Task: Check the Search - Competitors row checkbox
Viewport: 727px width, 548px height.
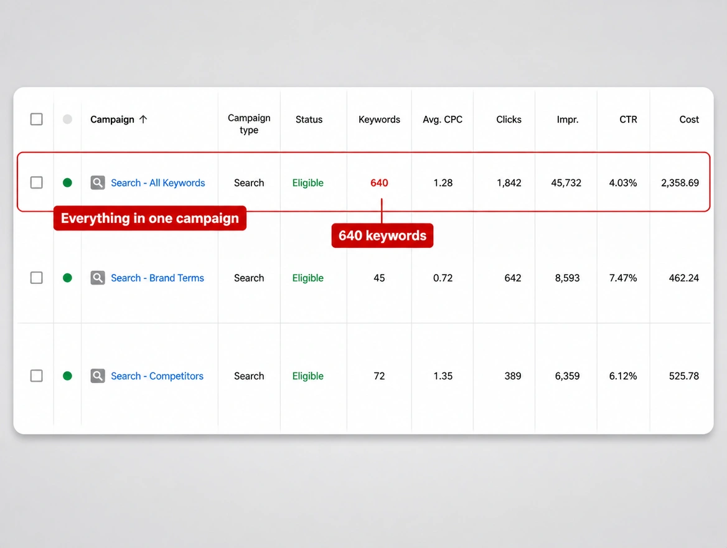Action: pos(37,376)
